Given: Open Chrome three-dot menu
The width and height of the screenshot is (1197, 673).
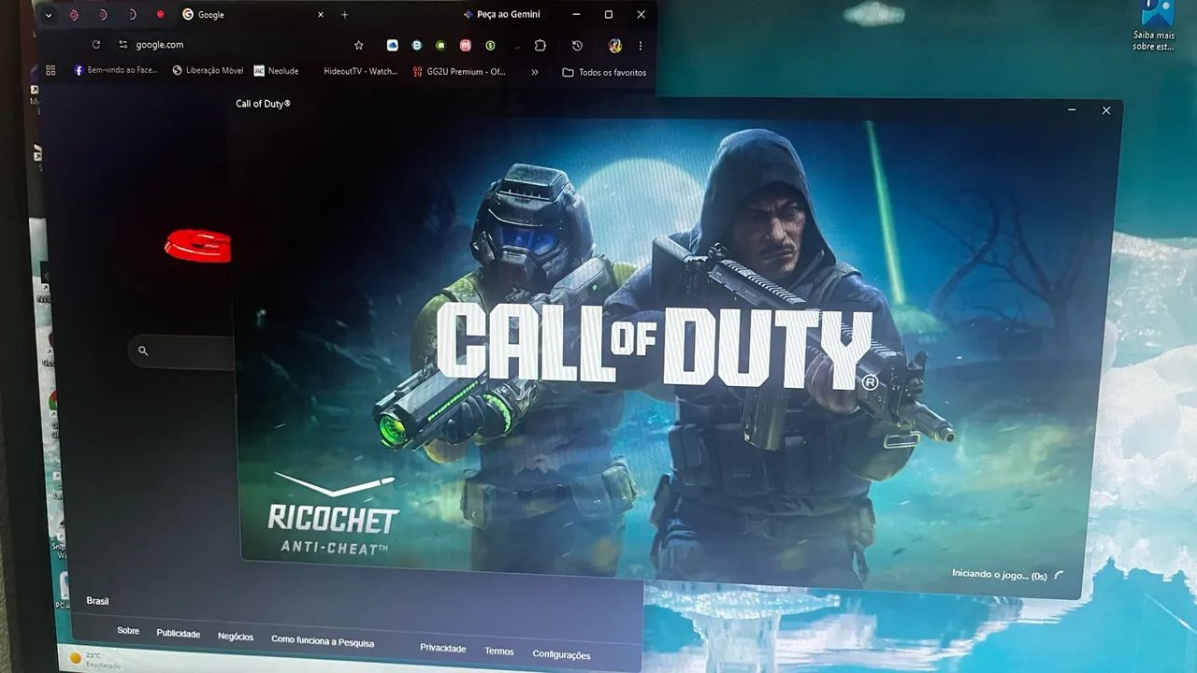Looking at the screenshot, I should pyautogui.click(x=641, y=45).
